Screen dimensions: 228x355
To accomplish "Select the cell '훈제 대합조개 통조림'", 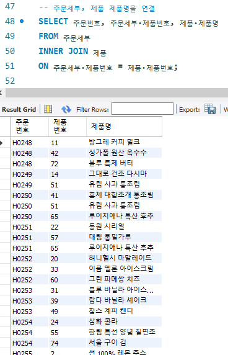I will [124, 195].
